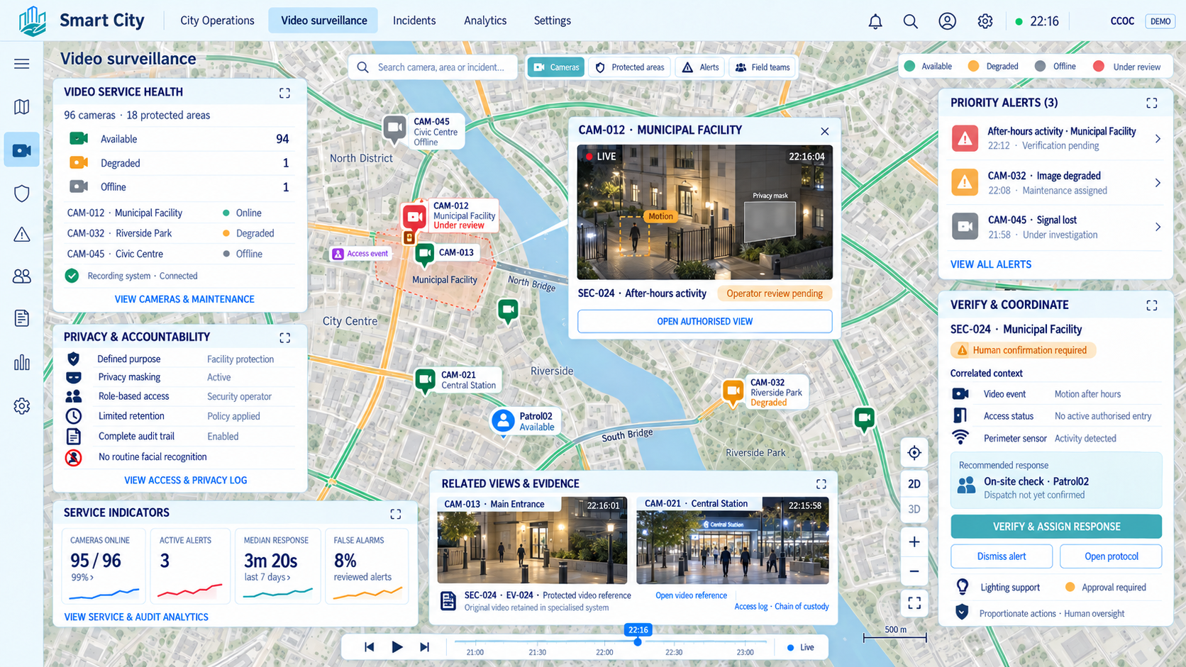Open the City Operations tab
1186x667 pixels.
click(217, 21)
